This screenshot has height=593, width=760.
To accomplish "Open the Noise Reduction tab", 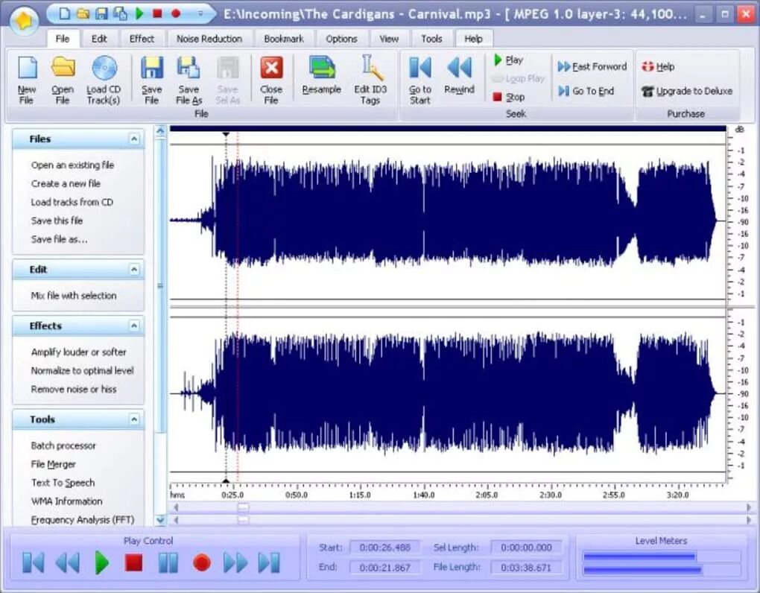I will (209, 39).
